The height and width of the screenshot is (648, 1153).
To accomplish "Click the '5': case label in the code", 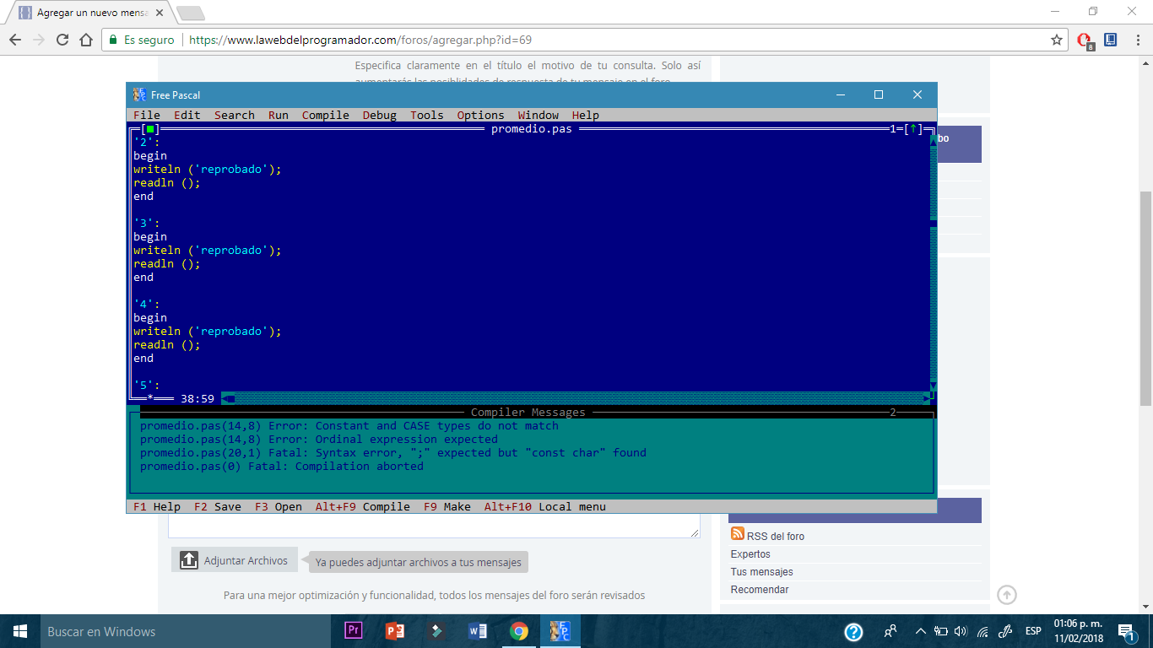I will [147, 386].
